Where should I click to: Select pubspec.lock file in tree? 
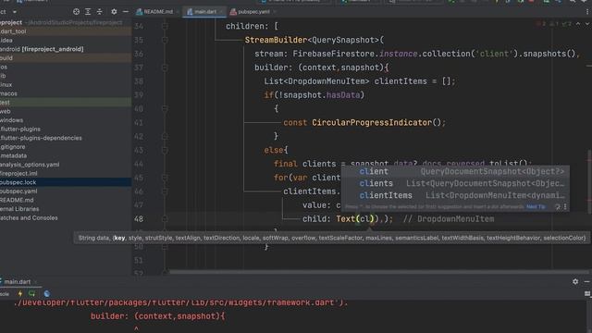pyautogui.click(x=66, y=182)
